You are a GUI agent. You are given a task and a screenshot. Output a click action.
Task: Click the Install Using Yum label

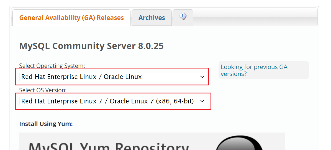[x=46, y=124]
